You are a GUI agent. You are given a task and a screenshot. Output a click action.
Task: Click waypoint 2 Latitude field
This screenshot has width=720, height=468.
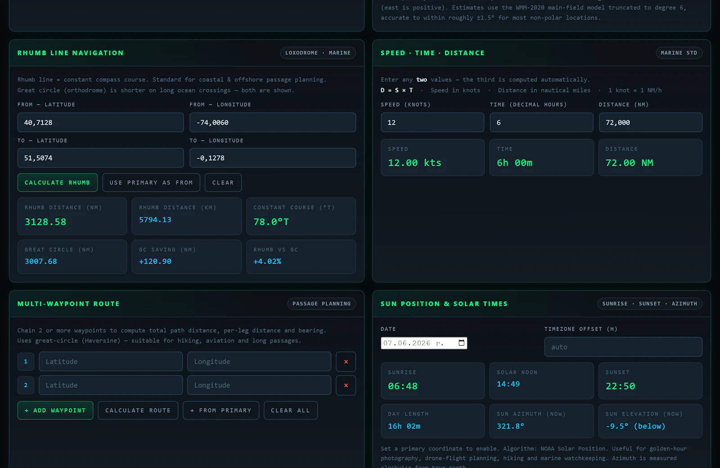point(111,385)
